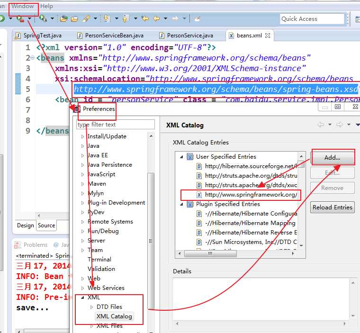Open the Window menu
This screenshot has width=360, height=333.
tap(23, 6)
